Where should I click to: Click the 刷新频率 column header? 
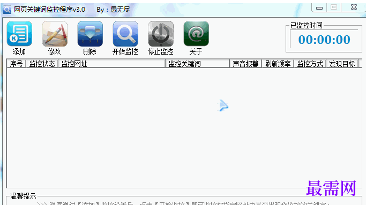tap(278, 64)
